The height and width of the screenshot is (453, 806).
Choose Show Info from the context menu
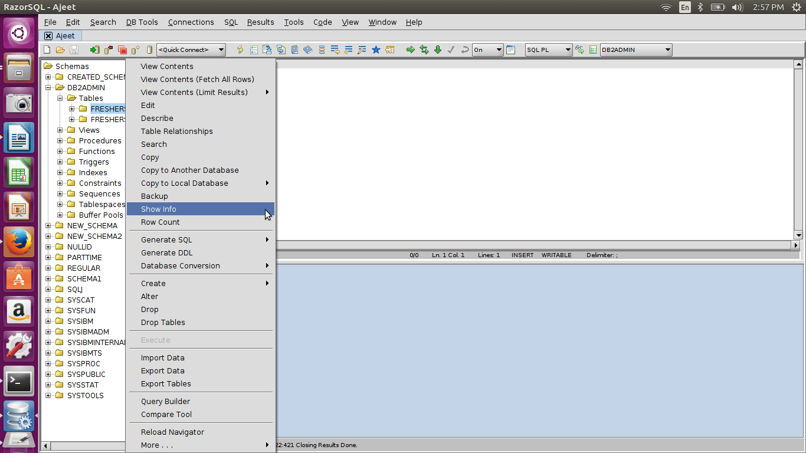[x=201, y=209]
